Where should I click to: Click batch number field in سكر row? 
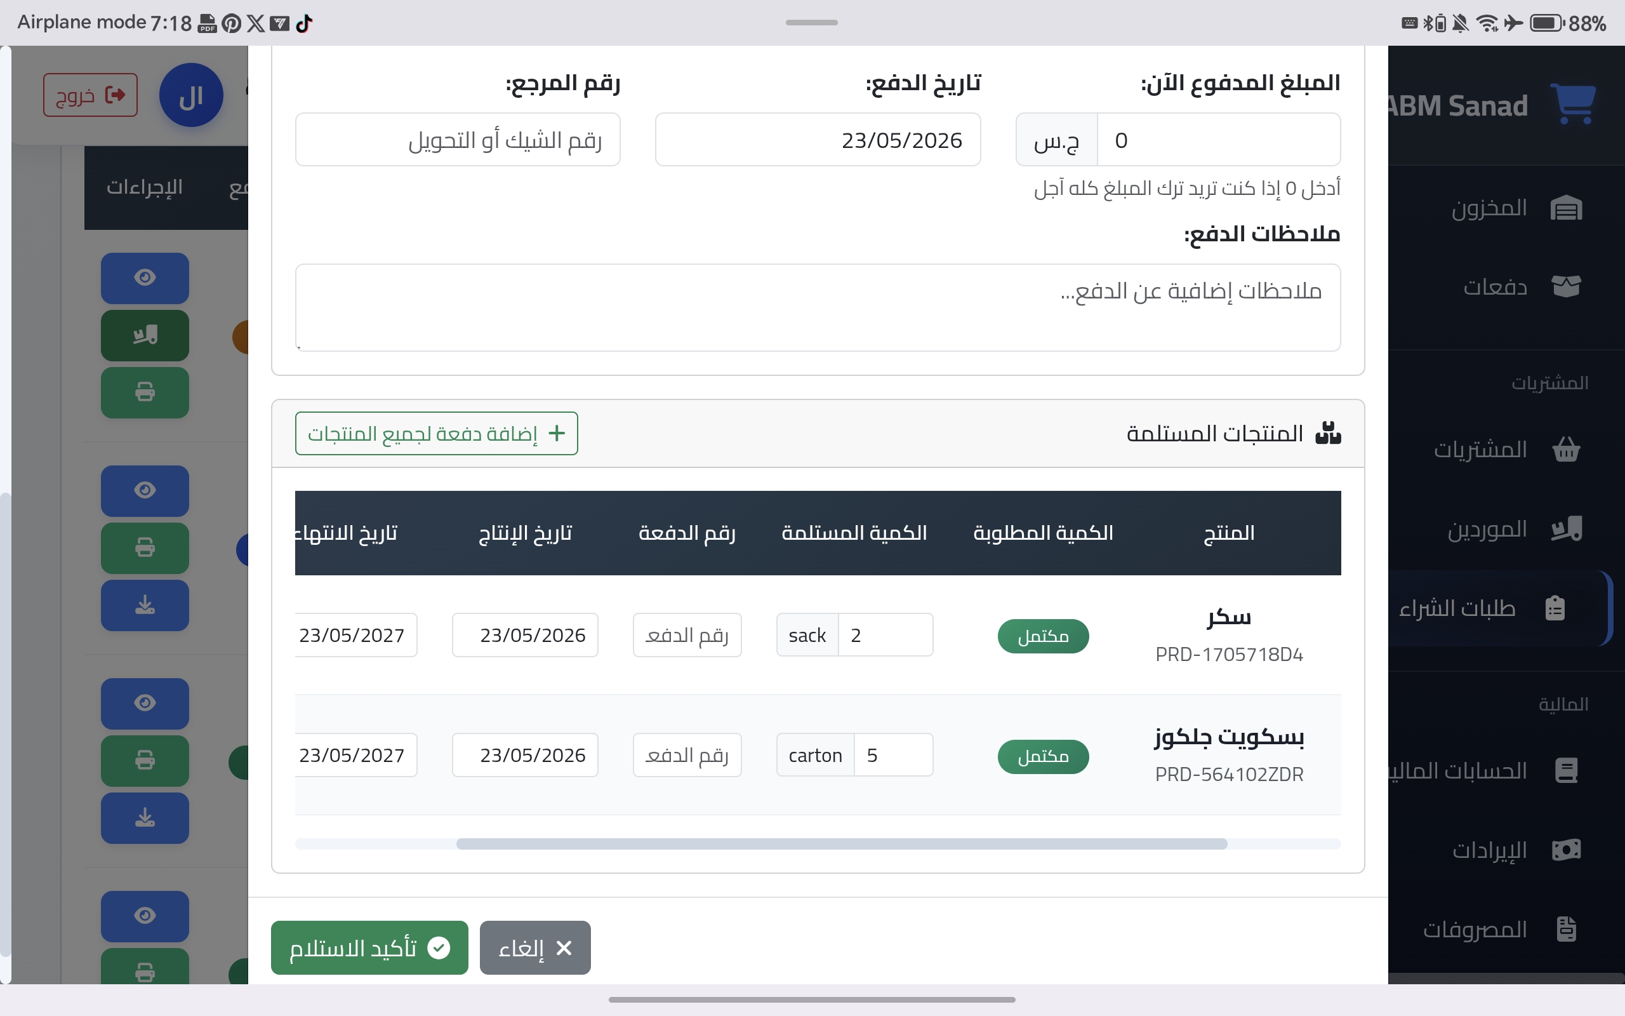[687, 635]
